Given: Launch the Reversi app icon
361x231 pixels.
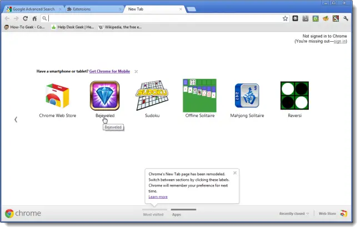Looking at the screenshot, I should 294,96.
